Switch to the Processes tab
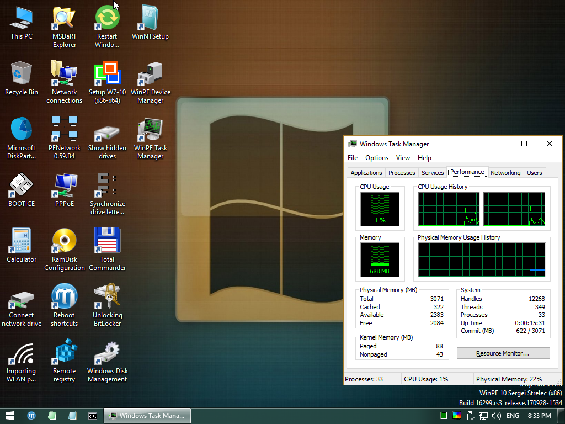The width and height of the screenshot is (565, 424). pos(402,173)
